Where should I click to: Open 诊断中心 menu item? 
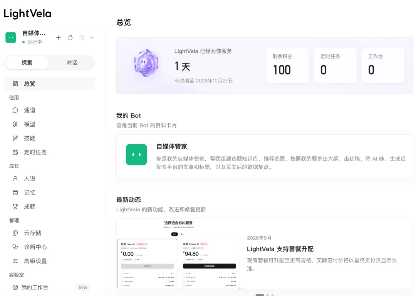point(50,247)
